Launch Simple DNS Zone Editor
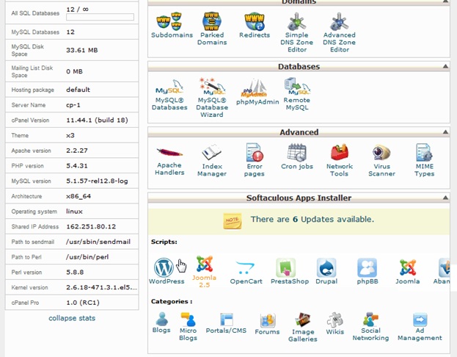This screenshot has height=357, width=457. coord(296,32)
